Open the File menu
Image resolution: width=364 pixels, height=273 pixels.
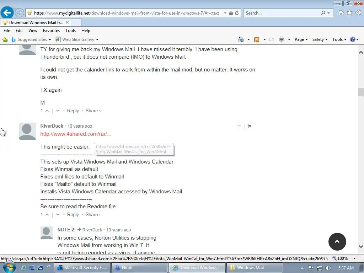click(7, 31)
